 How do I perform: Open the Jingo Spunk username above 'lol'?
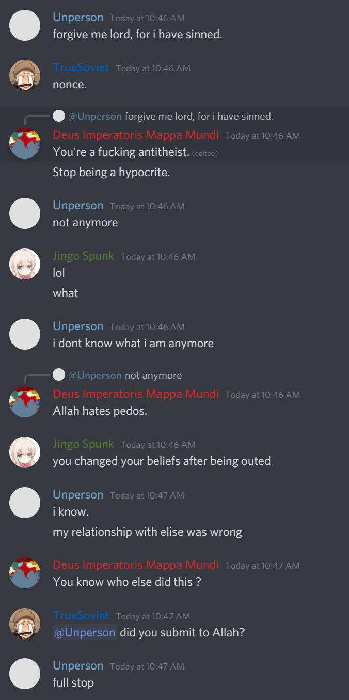(83, 256)
